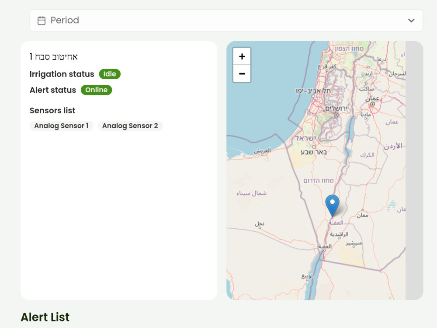Click the blue location marker pin

(332, 206)
